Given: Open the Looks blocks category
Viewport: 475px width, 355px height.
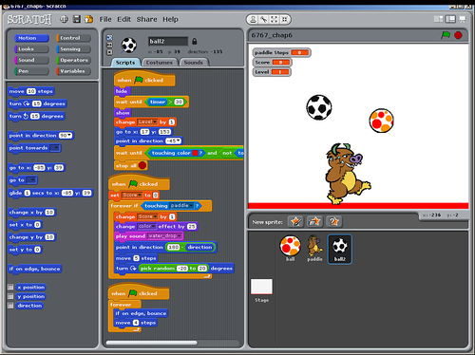Looking at the screenshot, I should click(31, 49).
